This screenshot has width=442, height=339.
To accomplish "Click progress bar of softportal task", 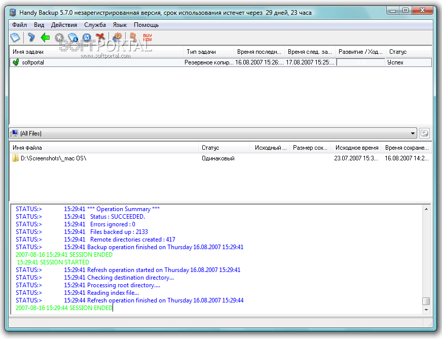I will [360, 62].
